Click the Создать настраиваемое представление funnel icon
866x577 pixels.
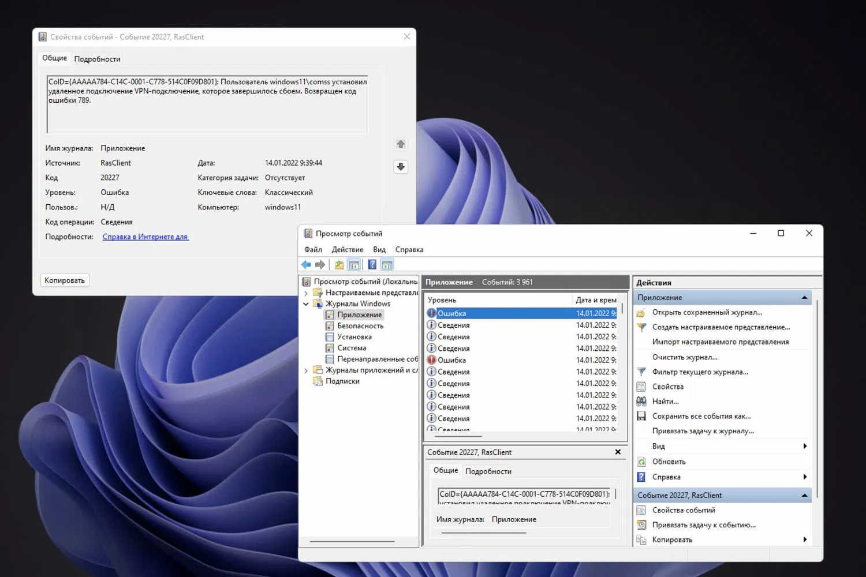[x=641, y=327]
